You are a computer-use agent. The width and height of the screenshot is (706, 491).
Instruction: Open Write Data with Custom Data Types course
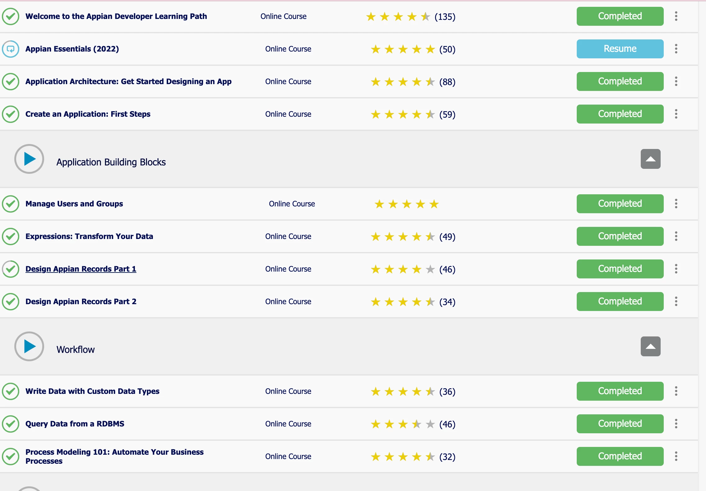[x=92, y=391]
